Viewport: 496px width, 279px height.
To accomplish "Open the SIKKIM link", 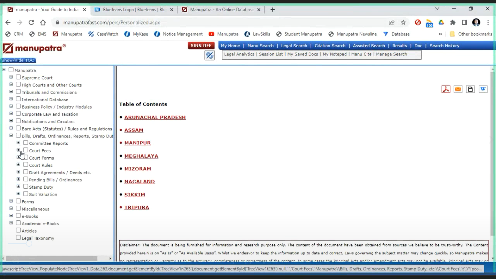I will tap(135, 195).
